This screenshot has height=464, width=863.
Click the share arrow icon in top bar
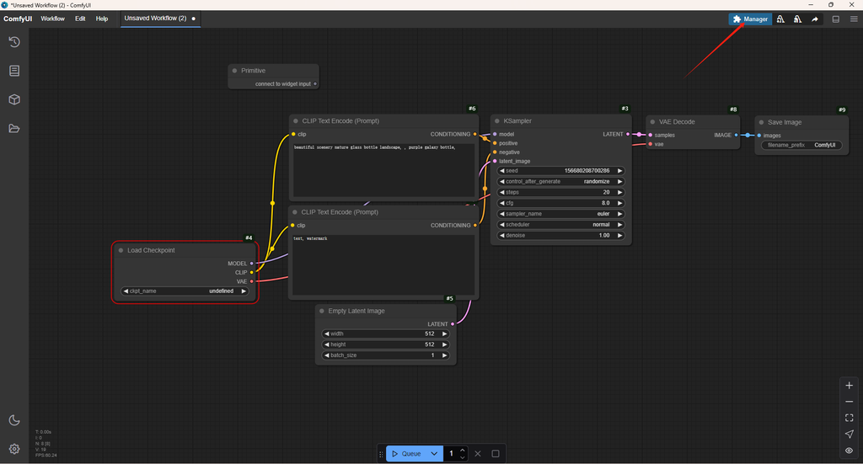pos(815,19)
